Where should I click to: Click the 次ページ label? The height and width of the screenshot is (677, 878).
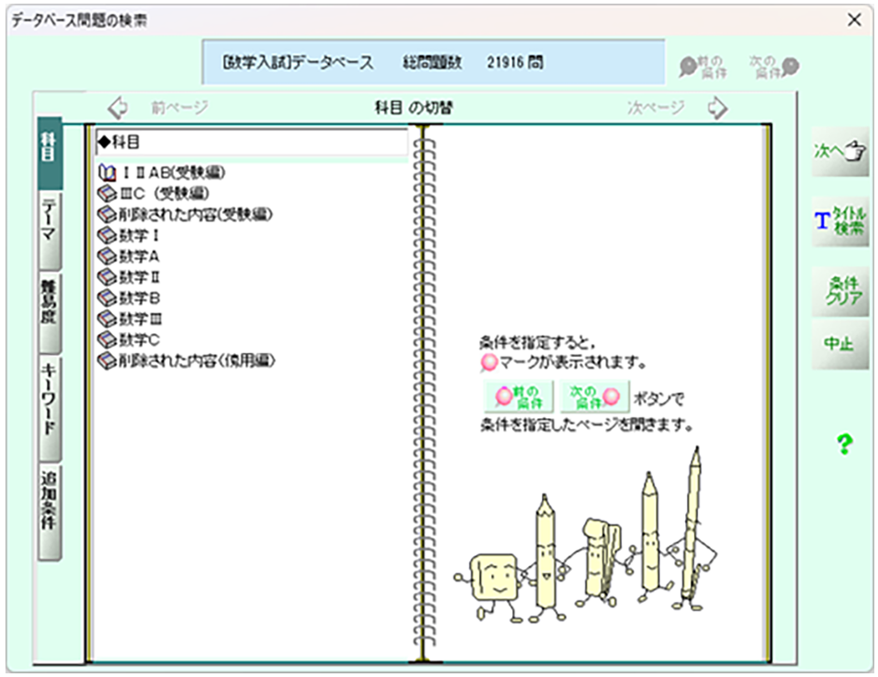pos(656,107)
